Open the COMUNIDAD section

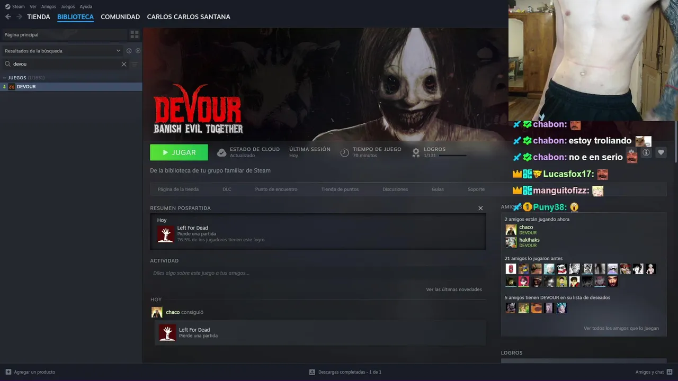(x=120, y=17)
